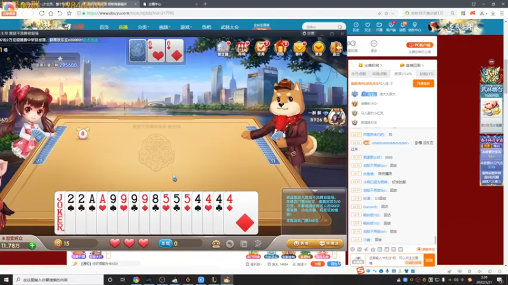Select the 4 of diamonds card
Viewport: 508px width, 285px height.
click(241, 213)
